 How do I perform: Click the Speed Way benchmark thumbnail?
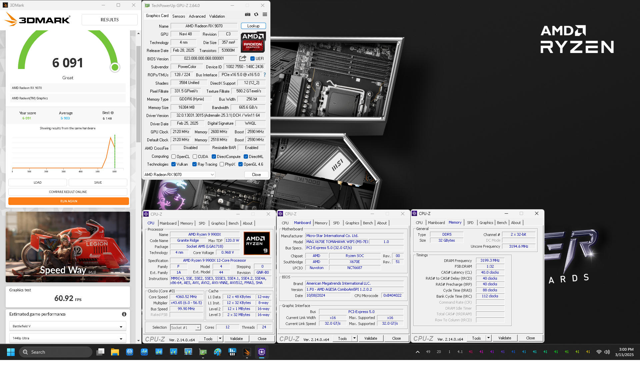click(68, 247)
